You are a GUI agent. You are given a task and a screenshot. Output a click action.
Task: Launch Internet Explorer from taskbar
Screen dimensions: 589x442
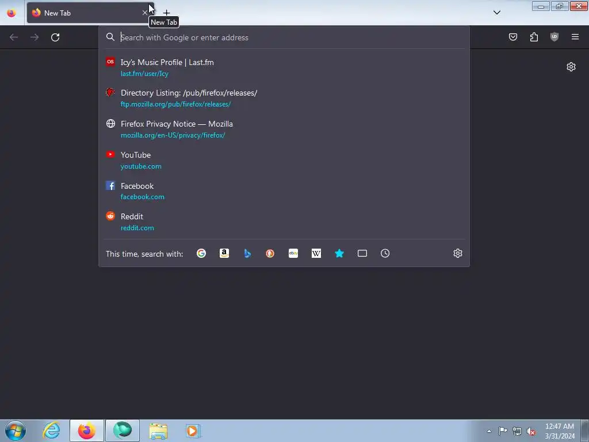click(51, 430)
